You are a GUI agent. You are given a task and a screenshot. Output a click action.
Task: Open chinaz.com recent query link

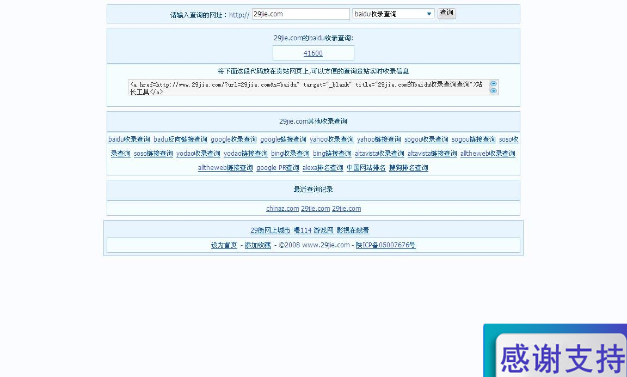coord(282,209)
